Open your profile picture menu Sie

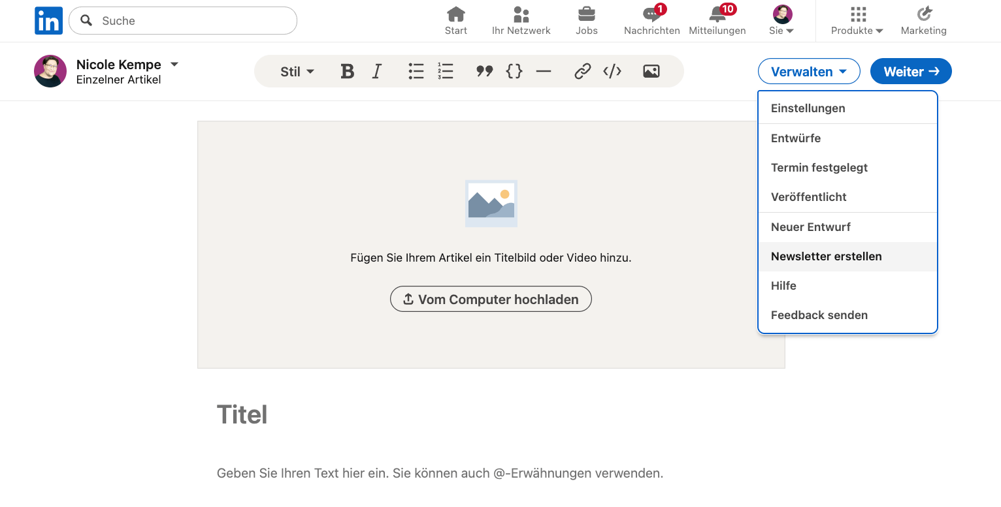(x=781, y=20)
